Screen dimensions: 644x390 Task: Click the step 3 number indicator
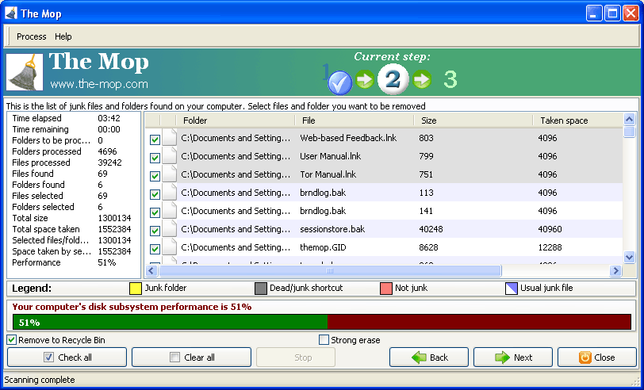(x=450, y=79)
